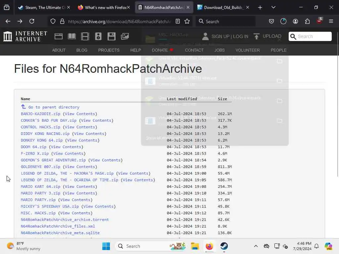Download GOLDENEYE 007.zip
This screenshot has width=339, height=254.
[40, 167]
